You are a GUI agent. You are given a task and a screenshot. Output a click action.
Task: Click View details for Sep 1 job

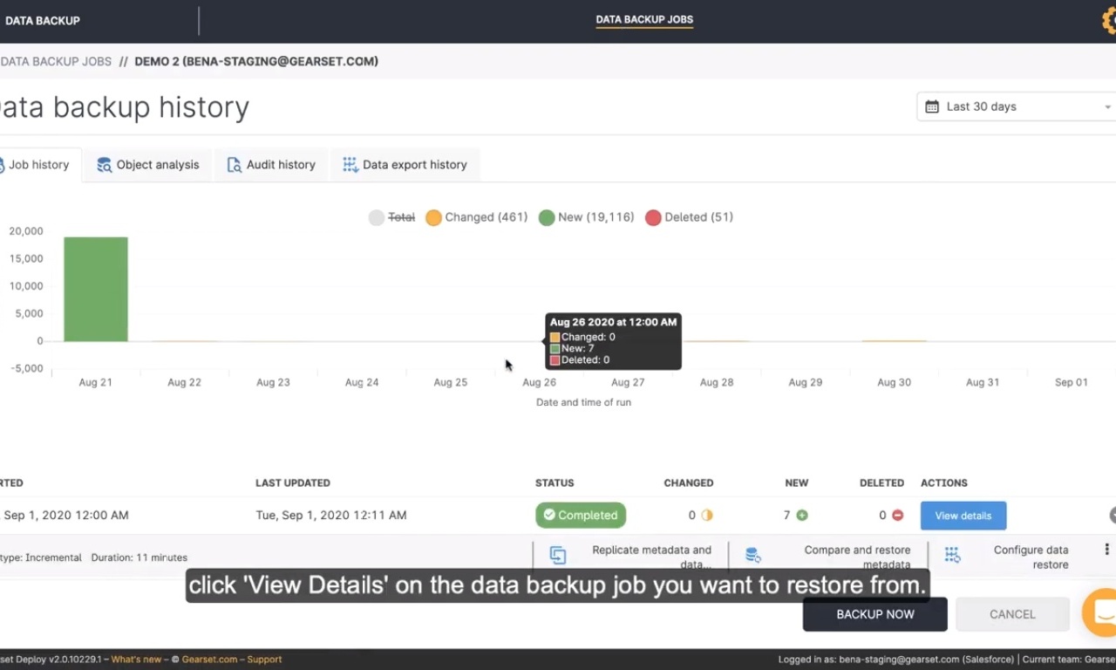click(x=963, y=516)
